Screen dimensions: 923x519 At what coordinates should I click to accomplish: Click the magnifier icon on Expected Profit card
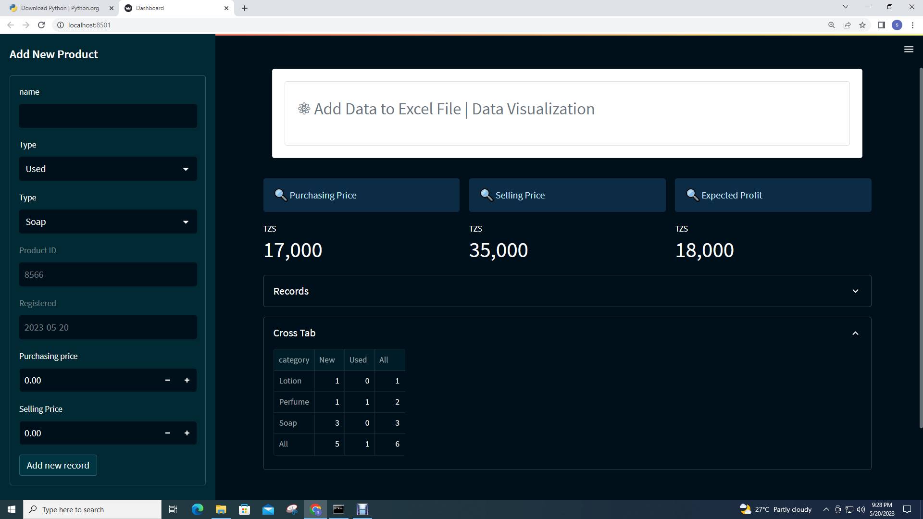pyautogui.click(x=692, y=195)
